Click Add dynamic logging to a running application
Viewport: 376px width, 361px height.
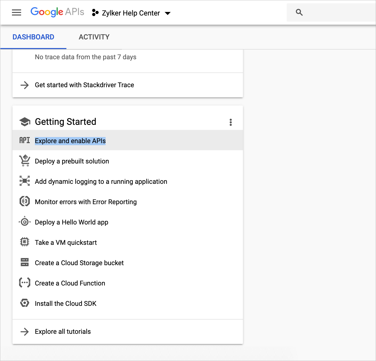point(101,182)
